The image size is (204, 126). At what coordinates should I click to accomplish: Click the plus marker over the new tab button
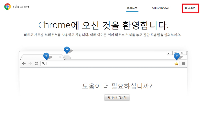67,50
